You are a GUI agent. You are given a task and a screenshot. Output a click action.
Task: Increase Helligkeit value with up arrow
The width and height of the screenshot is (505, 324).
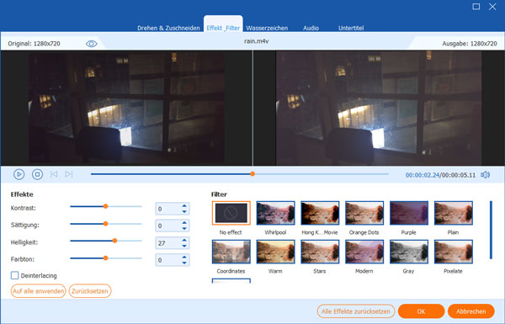tap(184, 240)
